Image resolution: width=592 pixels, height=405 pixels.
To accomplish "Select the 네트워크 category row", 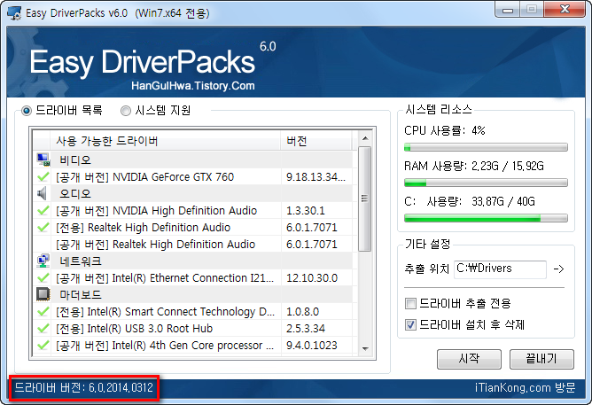I will coord(194,261).
